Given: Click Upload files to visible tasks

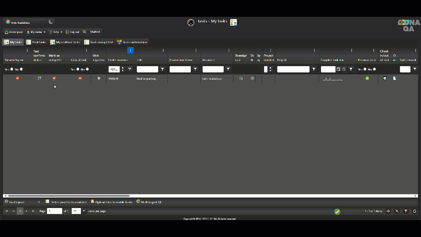Looking at the screenshot, I should [x=111, y=202].
